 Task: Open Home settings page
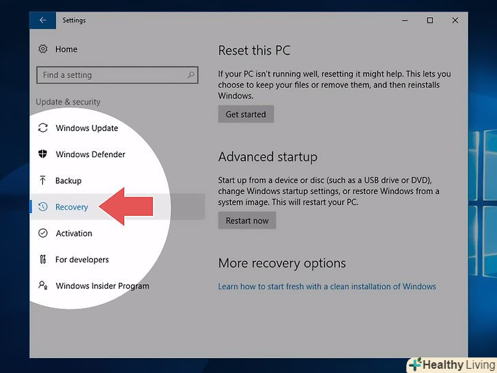point(66,49)
